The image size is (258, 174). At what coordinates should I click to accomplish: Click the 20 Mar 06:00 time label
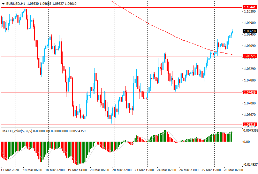pyautogui.click(x=100, y=170)
